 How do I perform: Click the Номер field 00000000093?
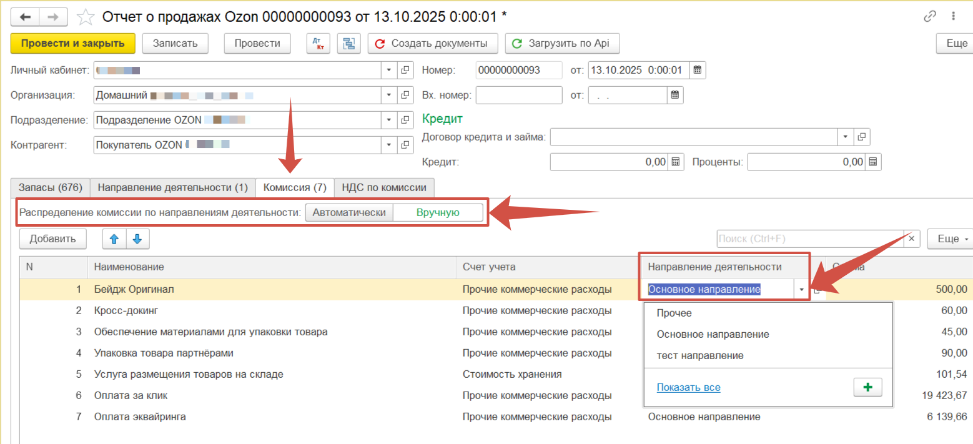[519, 70]
